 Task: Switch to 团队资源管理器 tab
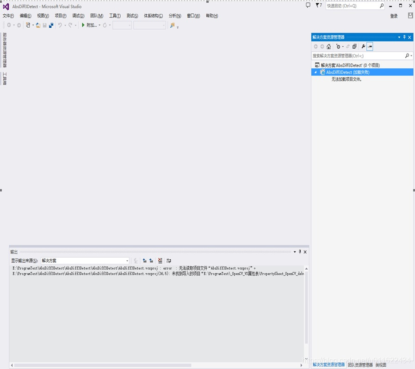point(360,365)
